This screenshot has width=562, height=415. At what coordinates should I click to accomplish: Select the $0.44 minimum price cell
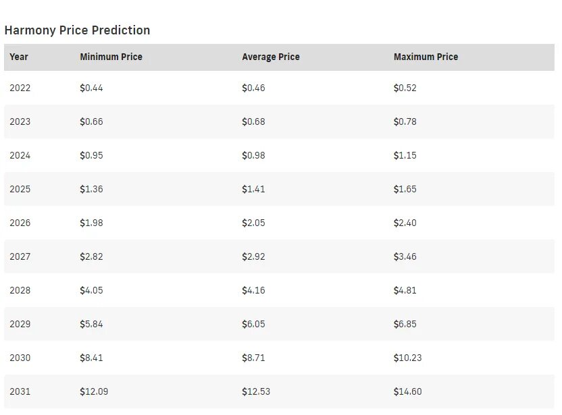click(x=91, y=88)
